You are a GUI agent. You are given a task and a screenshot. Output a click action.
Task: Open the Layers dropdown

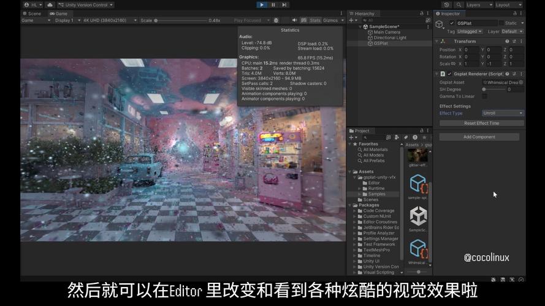click(479, 5)
